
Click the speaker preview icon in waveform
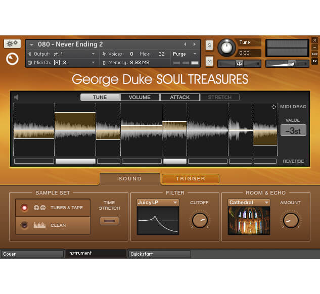(16, 97)
